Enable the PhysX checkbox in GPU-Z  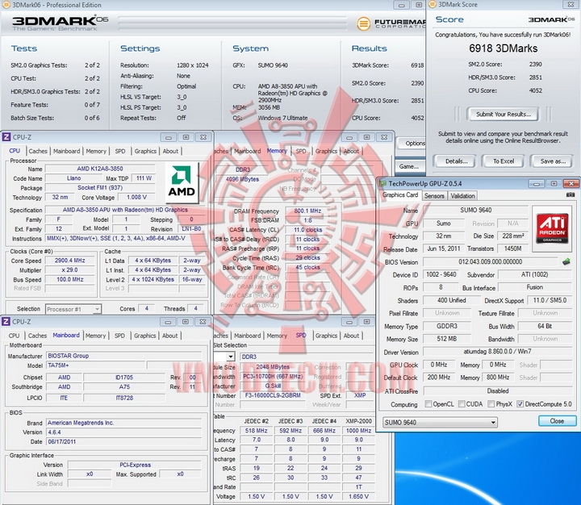tap(491, 404)
